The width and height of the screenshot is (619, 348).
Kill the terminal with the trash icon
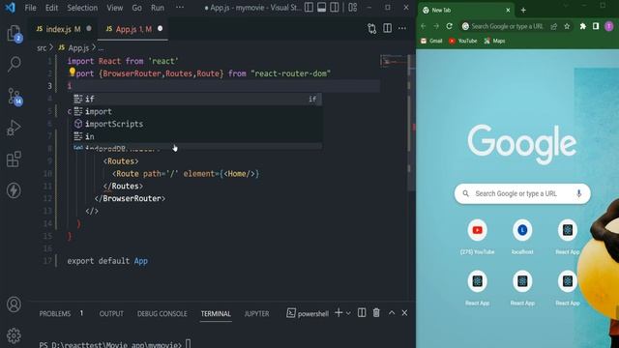coord(376,313)
